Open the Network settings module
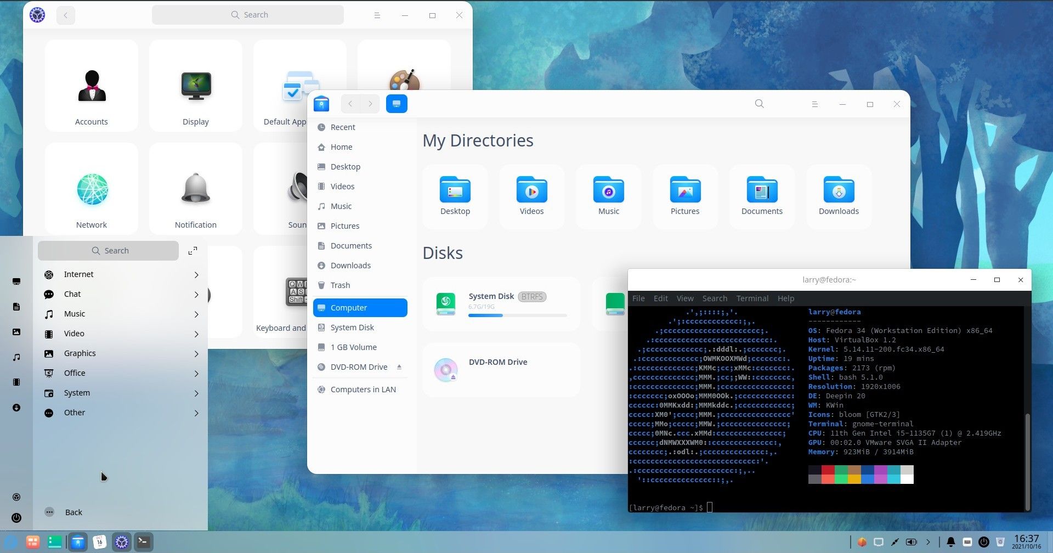The image size is (1053, 553). pos(91,189)
